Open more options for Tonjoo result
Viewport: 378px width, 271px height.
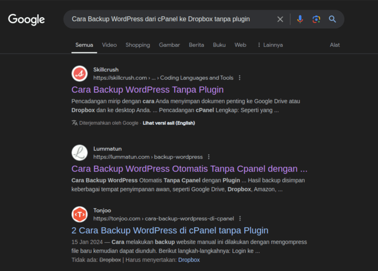click(x=240, y=219)
